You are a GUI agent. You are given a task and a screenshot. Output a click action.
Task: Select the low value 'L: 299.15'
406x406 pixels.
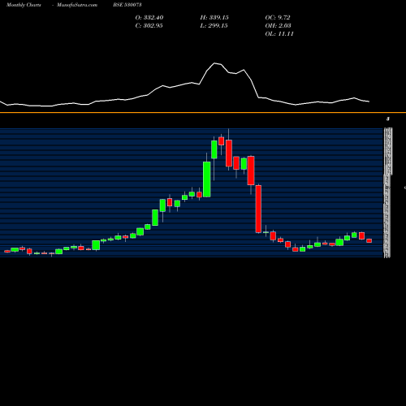click(x=214, y=26)
